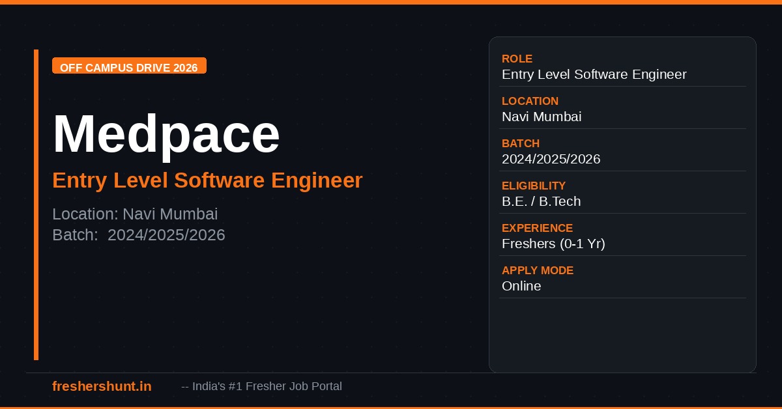The width and height of the screenshot is (782, 409).
Task: Click the 'B.E. / B.Tech' value
Action: pos(542,201)
